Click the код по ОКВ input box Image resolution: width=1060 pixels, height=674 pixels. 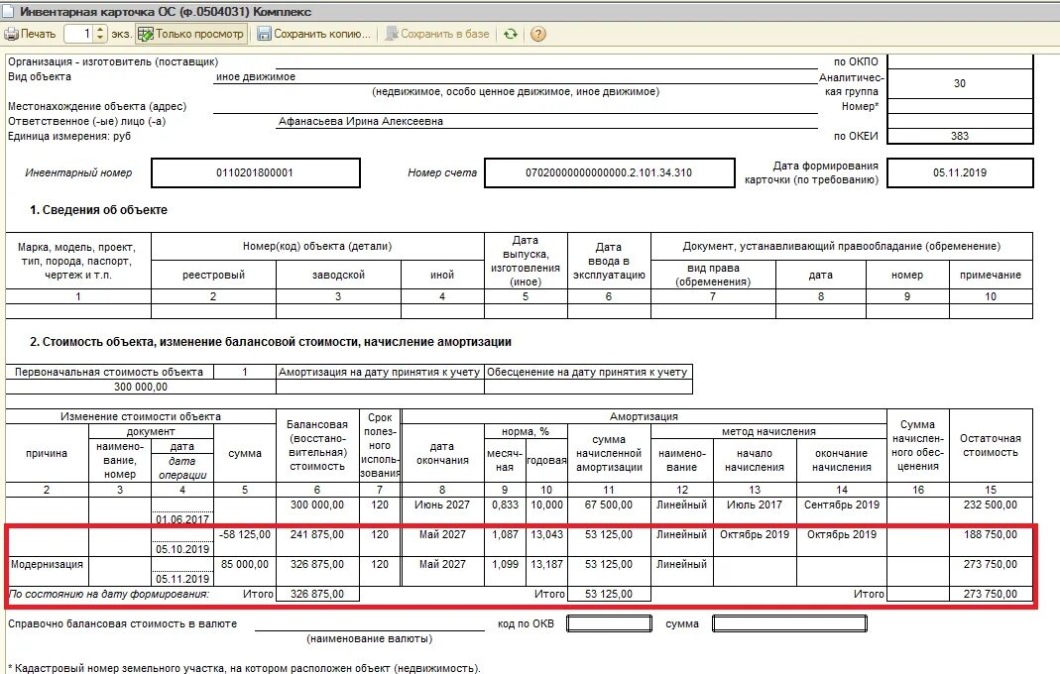(609, 623)
